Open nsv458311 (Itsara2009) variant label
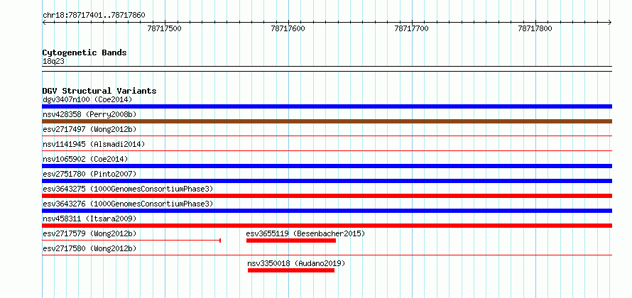632x298 pixels. (89, 219)
